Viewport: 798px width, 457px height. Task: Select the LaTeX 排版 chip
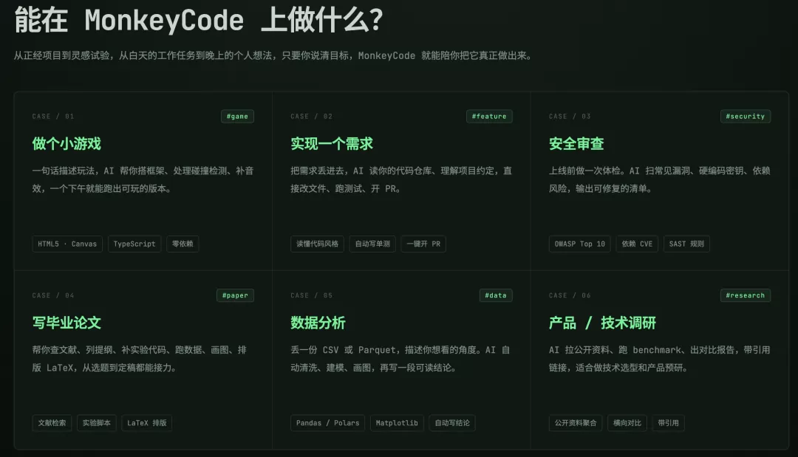(x=146, y=423)
